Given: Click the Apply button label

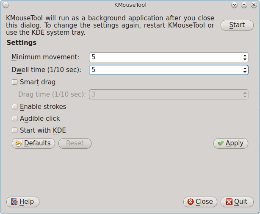Looking at the screenshot, I should (x=235, y=143).
